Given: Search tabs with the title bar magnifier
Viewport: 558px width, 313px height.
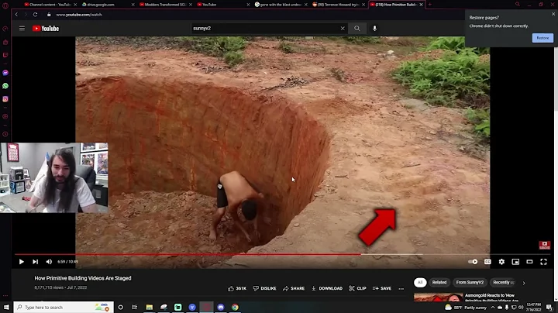Looking at the screenshot, I should pos(518,5).
